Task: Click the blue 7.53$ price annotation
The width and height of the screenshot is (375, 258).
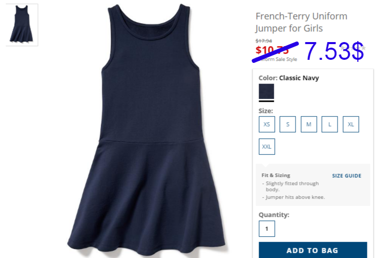Action: 334,51
